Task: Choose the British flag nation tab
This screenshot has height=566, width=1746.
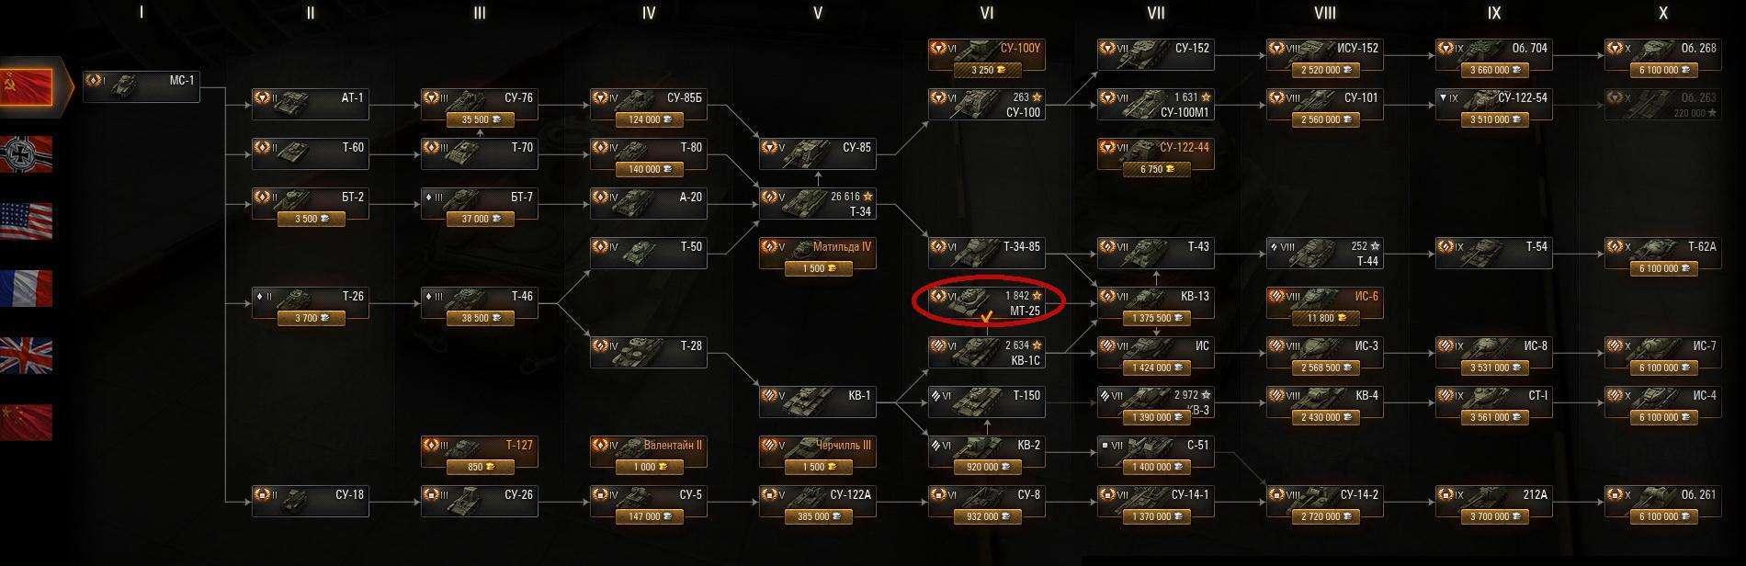Action: pyautogui.click(x=26, y=356)
